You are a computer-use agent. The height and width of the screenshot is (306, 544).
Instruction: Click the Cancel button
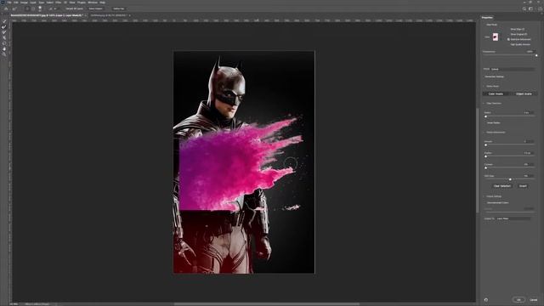(534, 300)
